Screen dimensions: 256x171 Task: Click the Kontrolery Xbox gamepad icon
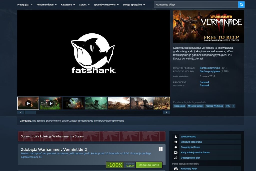point(176,169)
